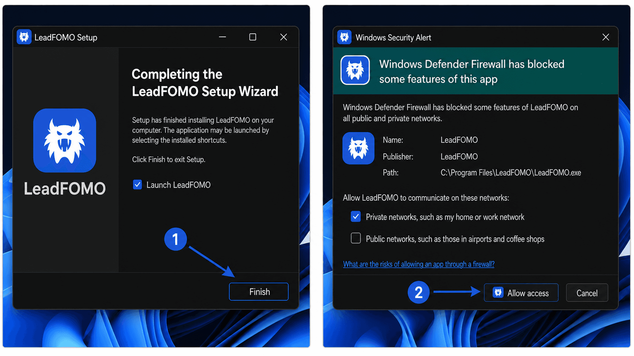Click the large LeadFOMO logo in Setup wizard
The width and height of the screenshot is (634, 356).
(x=64, y=140)
